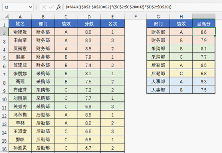Image resolution: width=222 pixels, height=153 pixels.
Task: Click the 部门 header cell in column G
Action: click(x=158, y=23)
